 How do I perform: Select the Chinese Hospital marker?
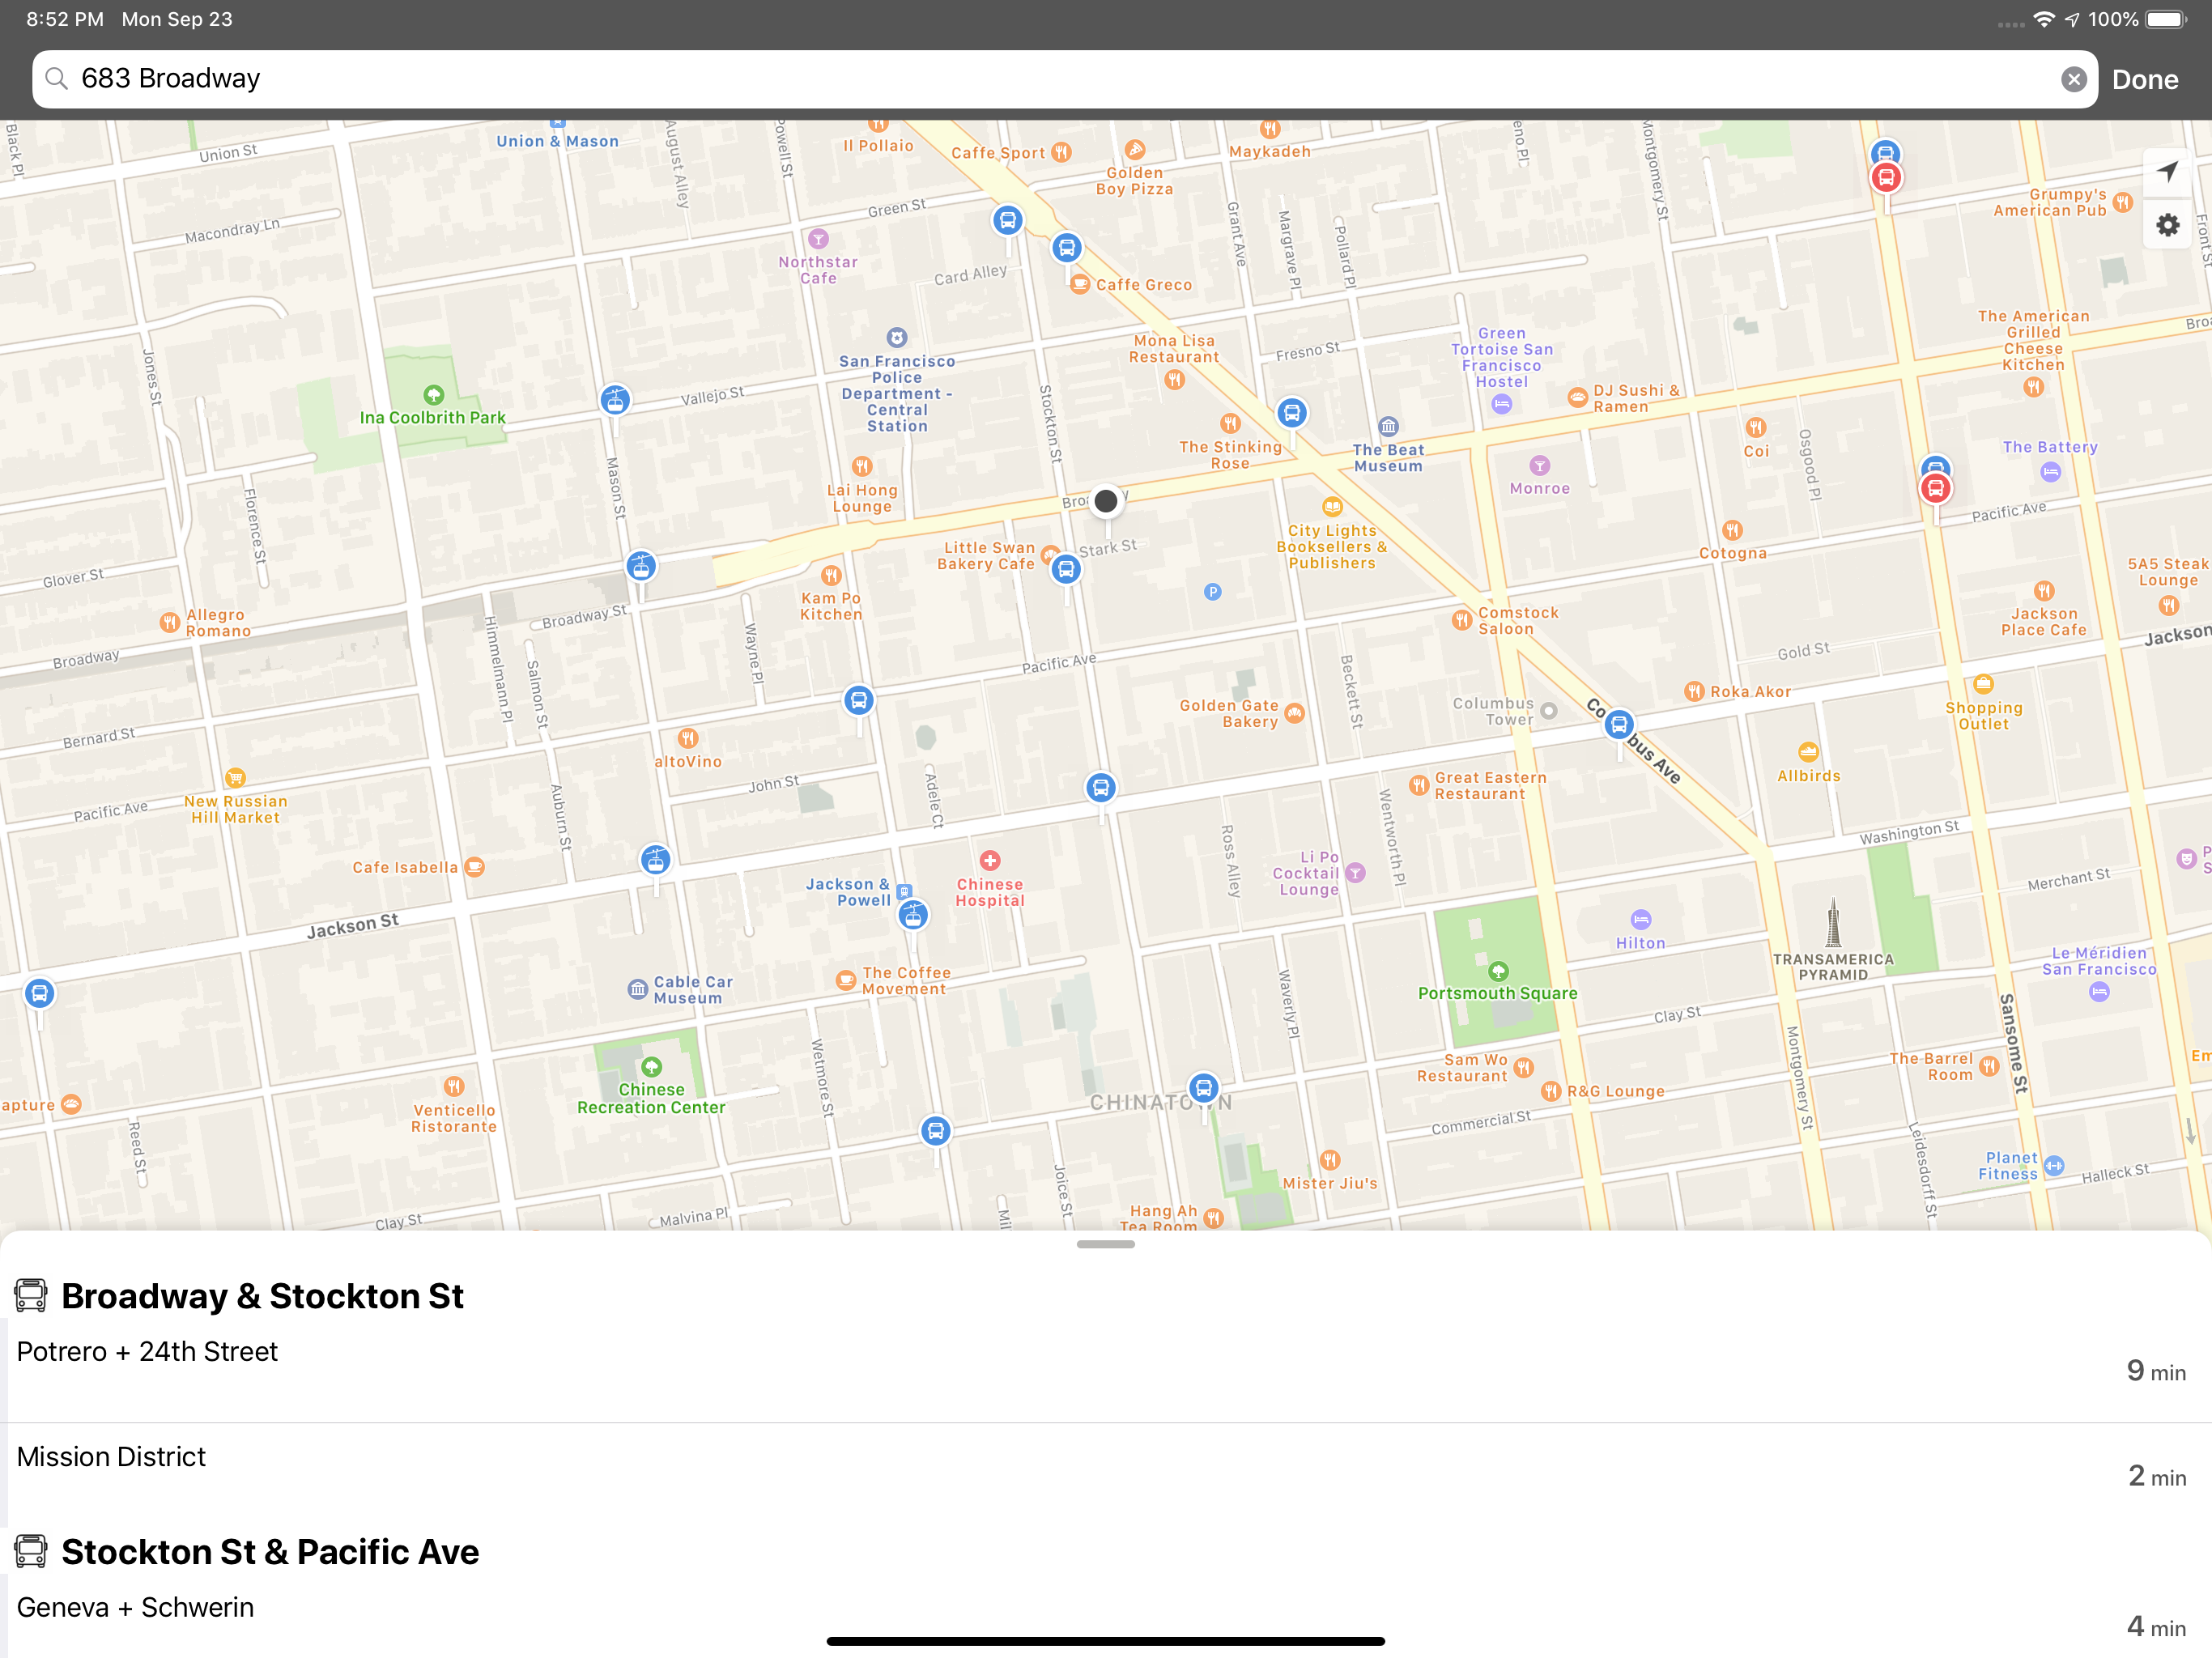pos(990,861)
